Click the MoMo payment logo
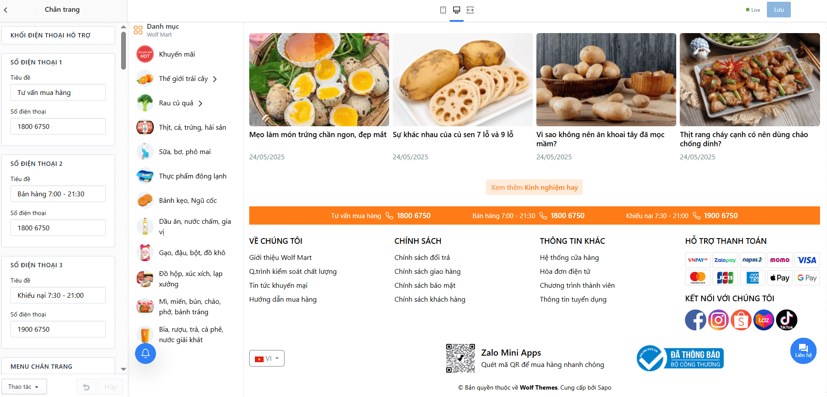This screenshot has height=397, width=827. coord(780,260)
